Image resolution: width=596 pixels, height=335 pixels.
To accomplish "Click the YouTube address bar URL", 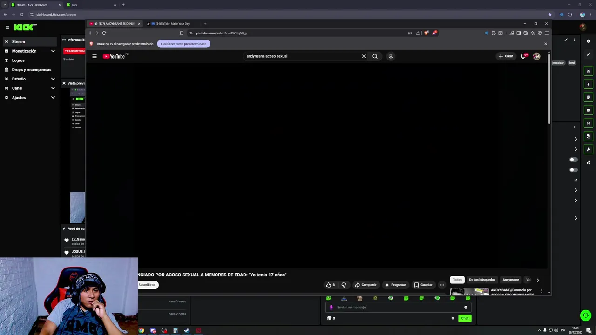I will pos(221,33).
